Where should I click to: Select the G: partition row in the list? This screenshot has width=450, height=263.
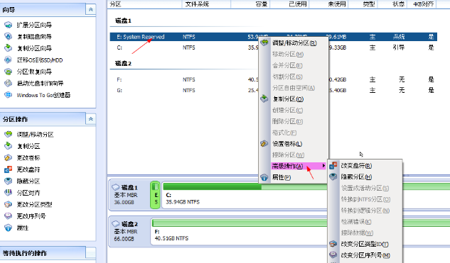point(273,91)
